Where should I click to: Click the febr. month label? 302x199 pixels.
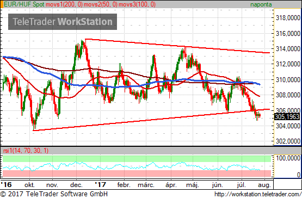click(x=124, y=185)
